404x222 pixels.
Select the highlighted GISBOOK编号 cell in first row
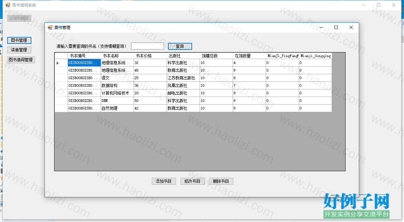84,63
